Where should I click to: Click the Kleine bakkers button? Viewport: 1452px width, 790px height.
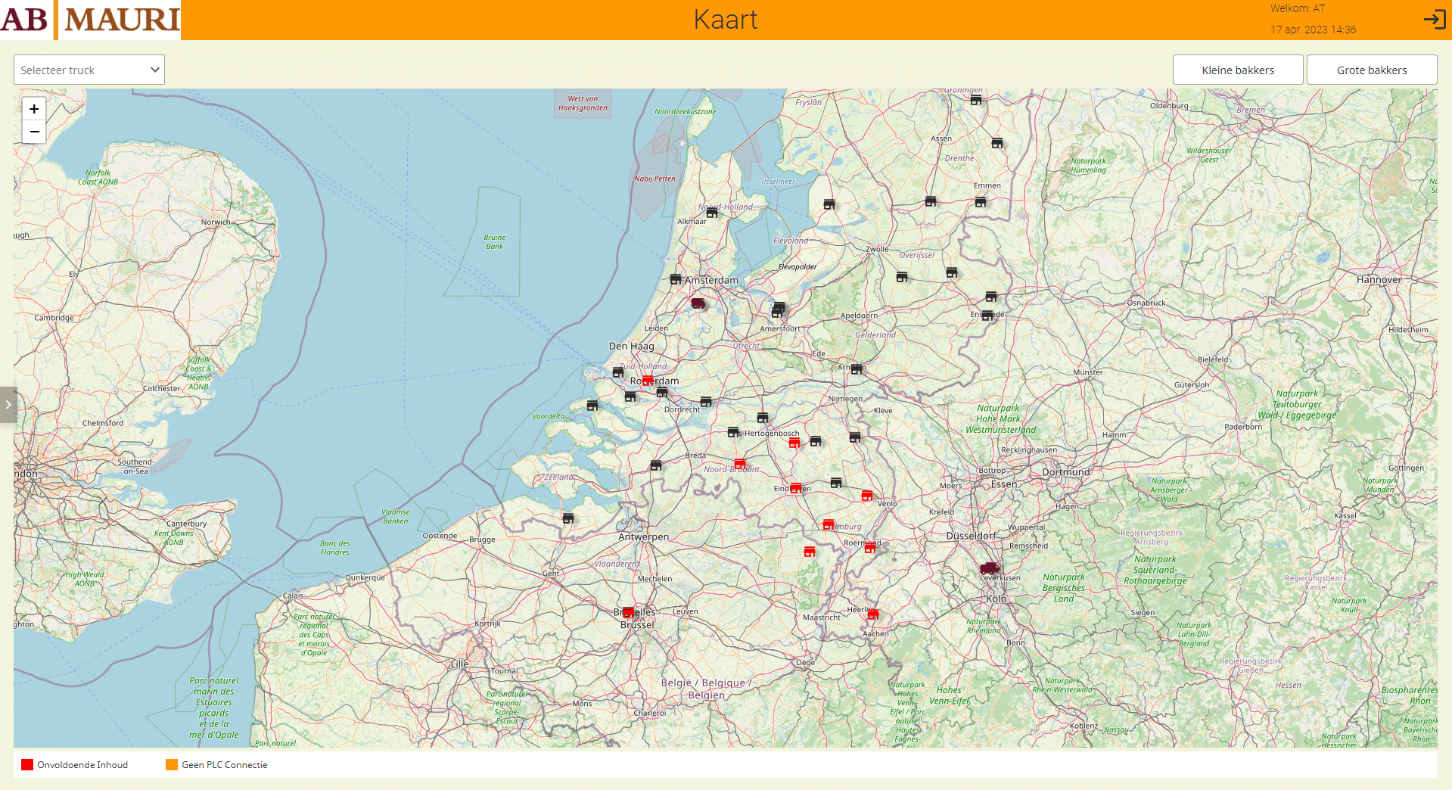(x=1237, y=70)
